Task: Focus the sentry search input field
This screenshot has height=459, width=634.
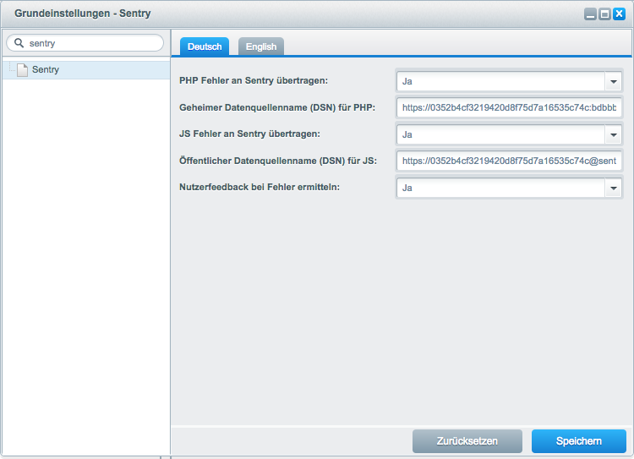Action: tap(85, 43)
